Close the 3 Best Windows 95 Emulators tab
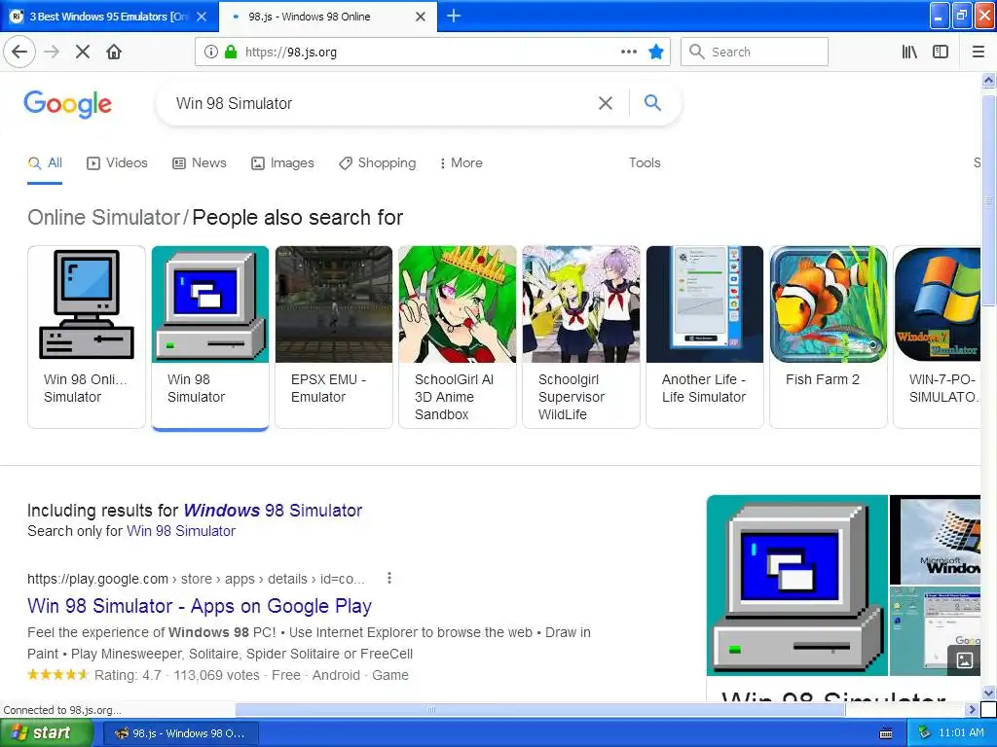The width and height of the screenshot is (997, 747). click(x=202, y=17)
